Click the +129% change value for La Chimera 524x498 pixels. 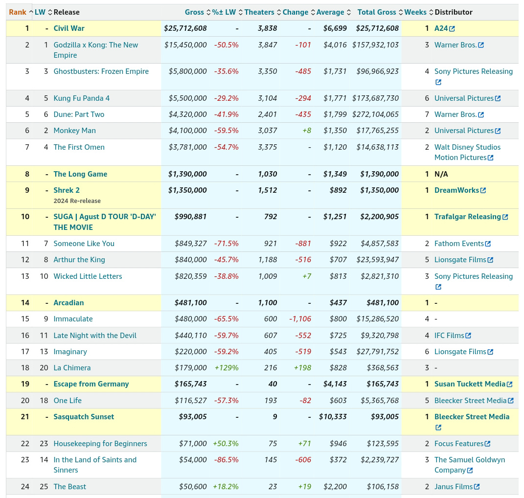[227, 368]
